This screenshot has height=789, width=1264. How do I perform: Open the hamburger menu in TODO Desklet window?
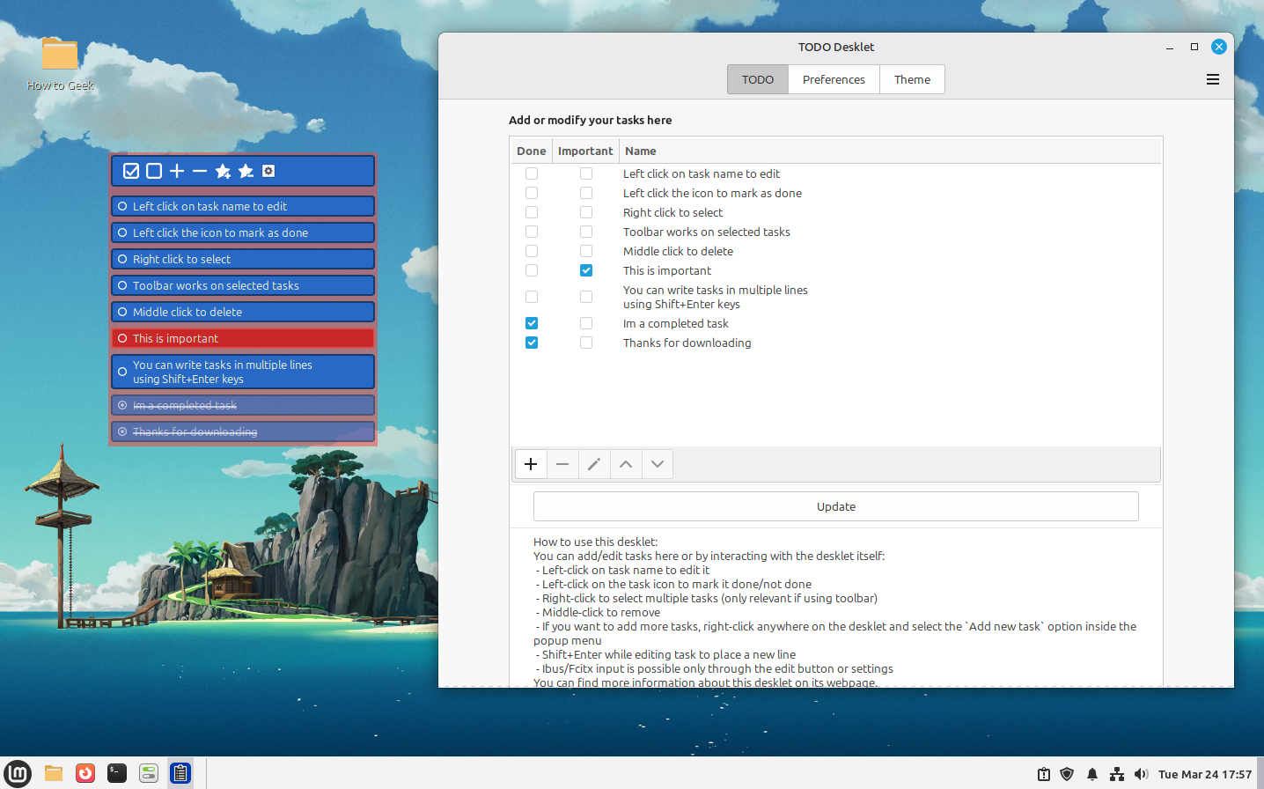click(1213, 79)
